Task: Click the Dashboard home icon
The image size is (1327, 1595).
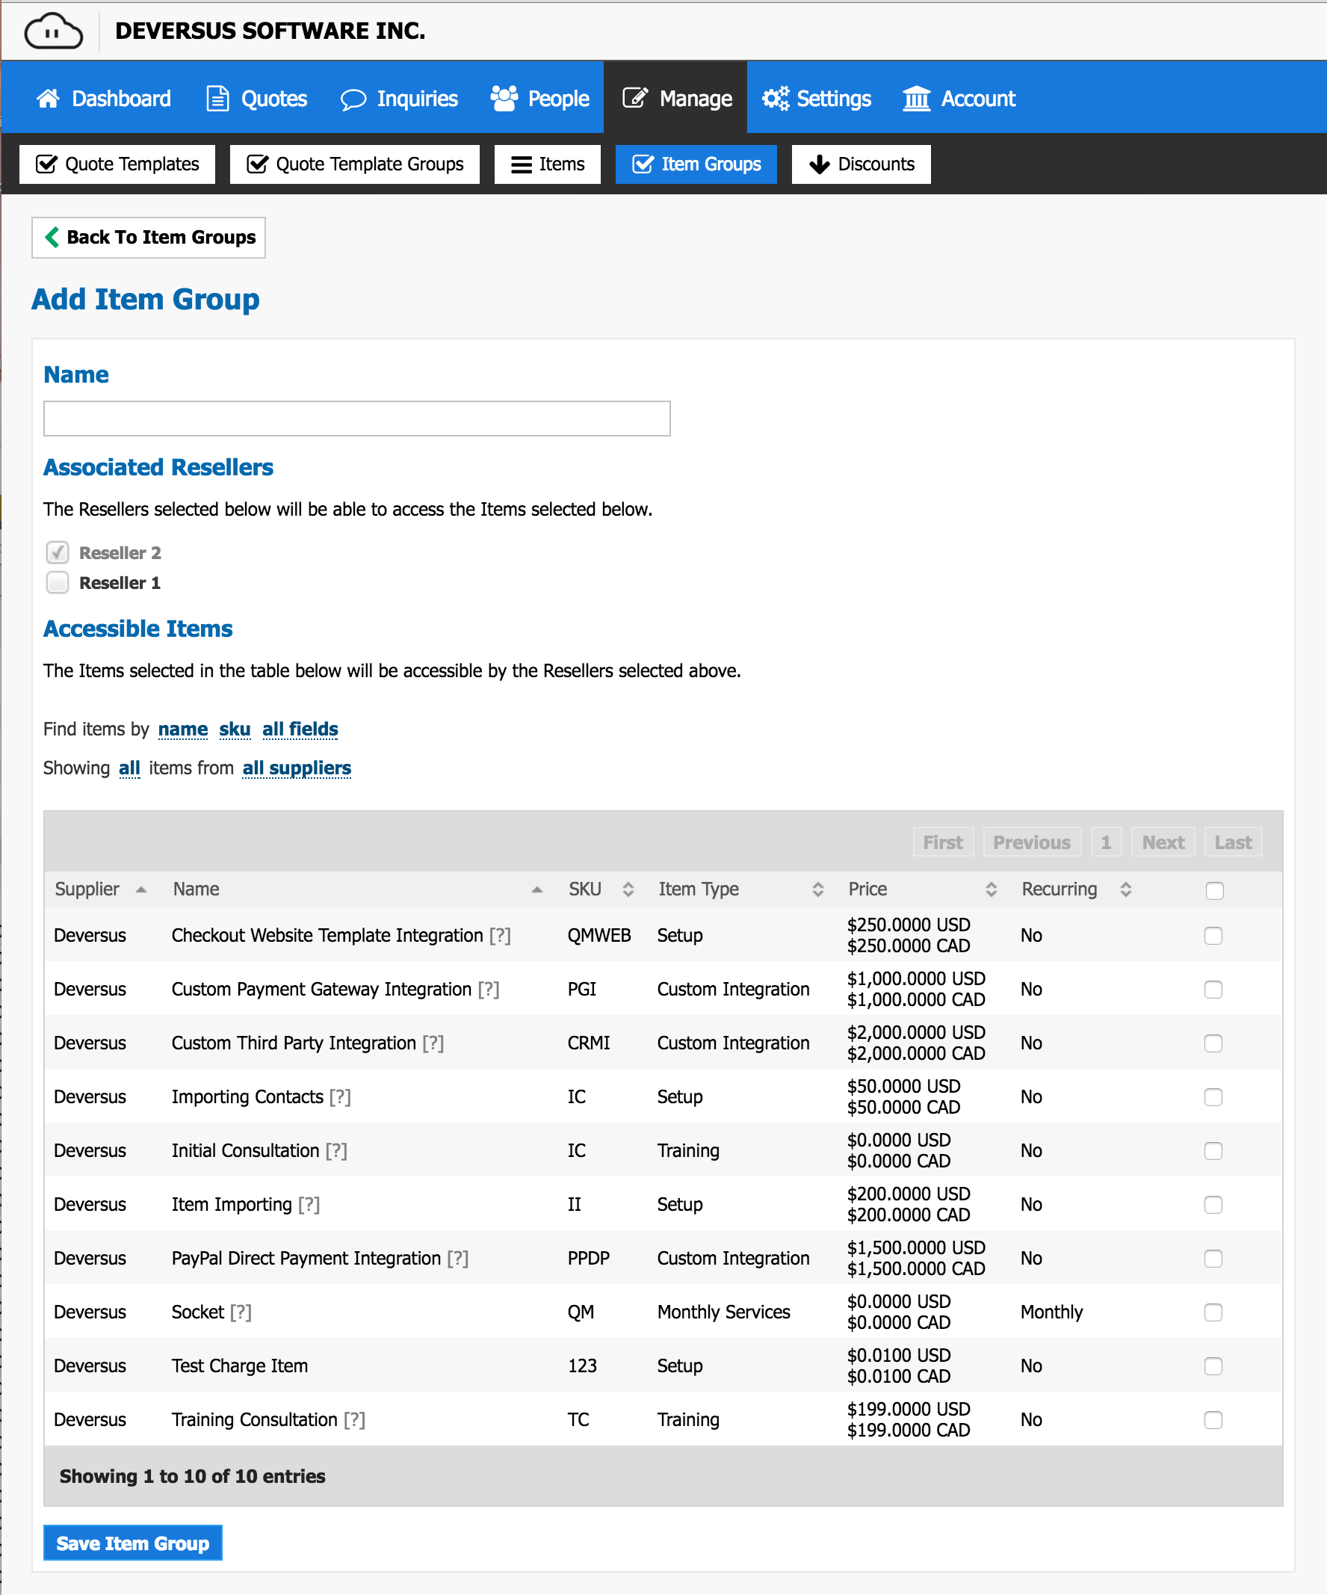Action: 48,99
